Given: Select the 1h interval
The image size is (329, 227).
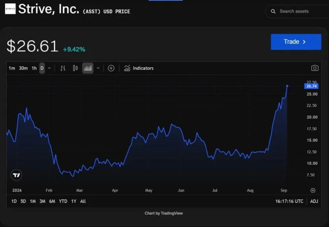Looking at the screenshot, I should 34,68.
